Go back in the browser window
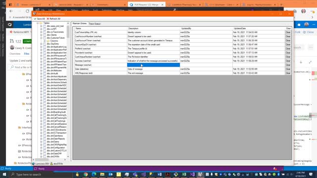317x178 pixels. click(x=11, y=11)
